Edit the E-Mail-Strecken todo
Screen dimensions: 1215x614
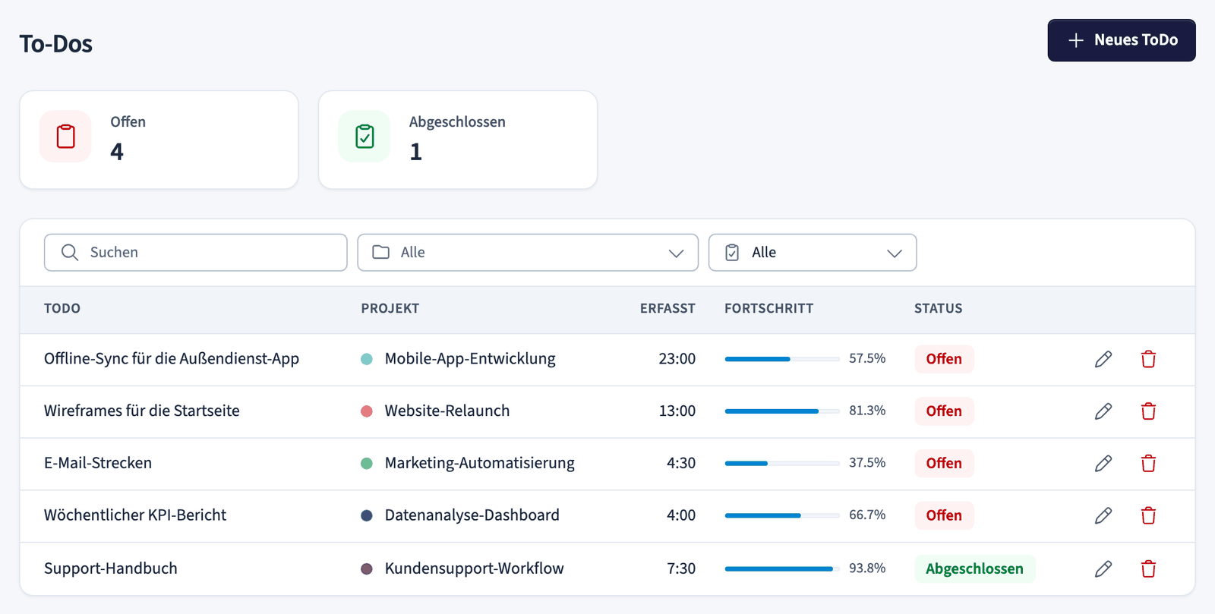pos(1103,464)
